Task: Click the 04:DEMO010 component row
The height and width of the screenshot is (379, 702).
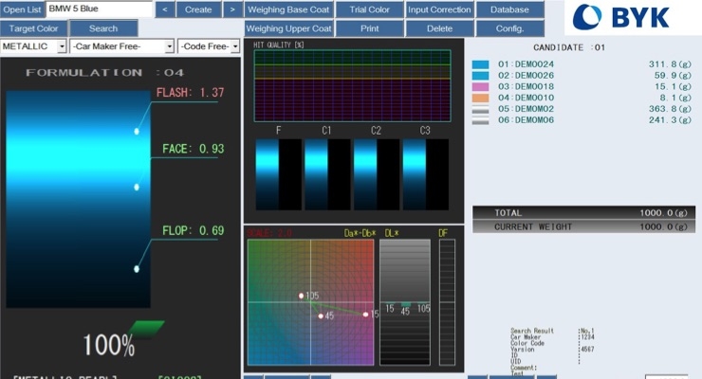Action: click(582, 98)
